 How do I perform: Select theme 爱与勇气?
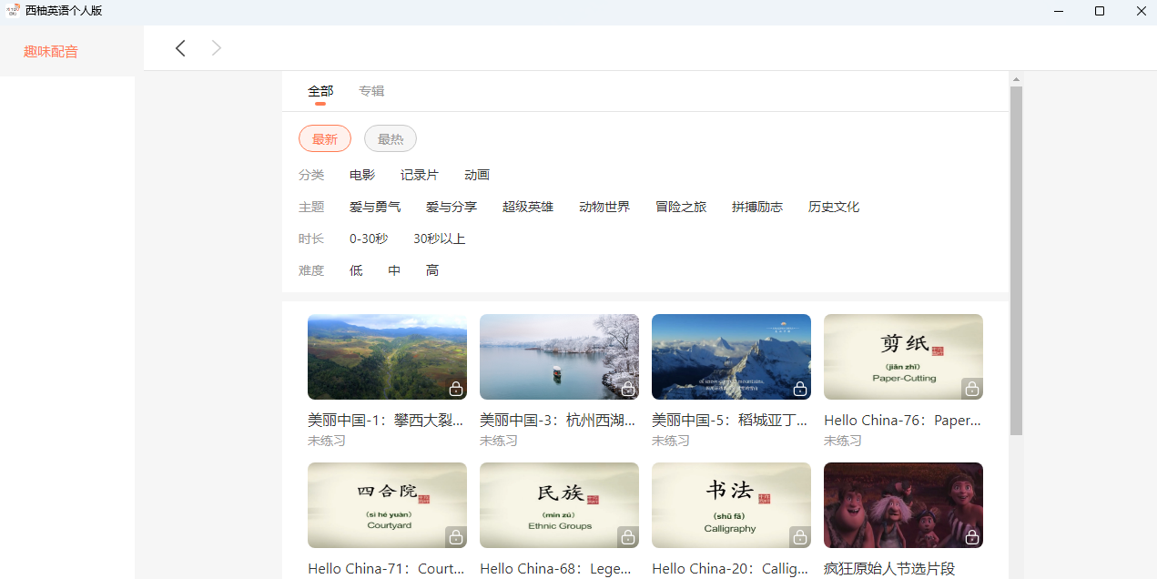click(x=375, y=207)
